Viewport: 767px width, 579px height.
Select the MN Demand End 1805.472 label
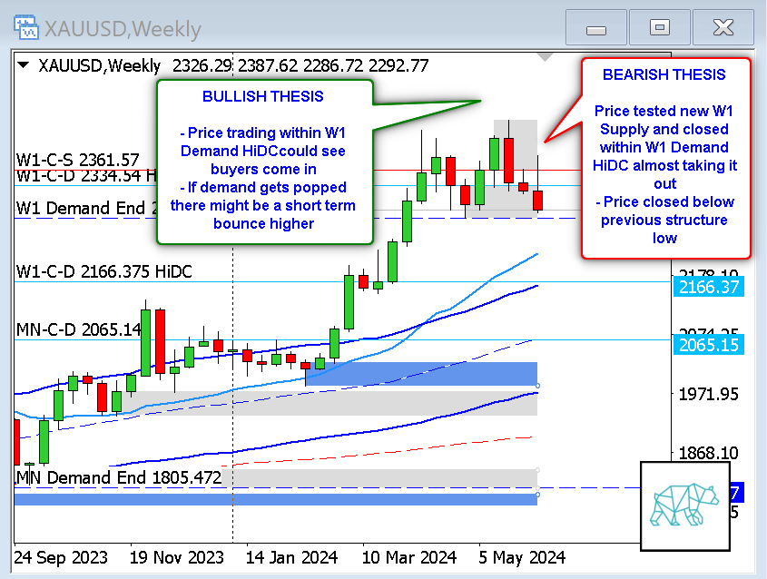coord(119,477)
